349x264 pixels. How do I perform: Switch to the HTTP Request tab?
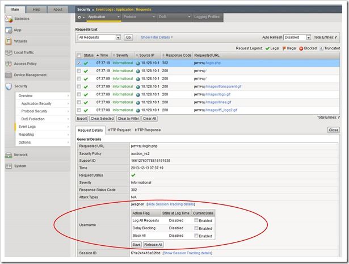(x=119, y=130)
